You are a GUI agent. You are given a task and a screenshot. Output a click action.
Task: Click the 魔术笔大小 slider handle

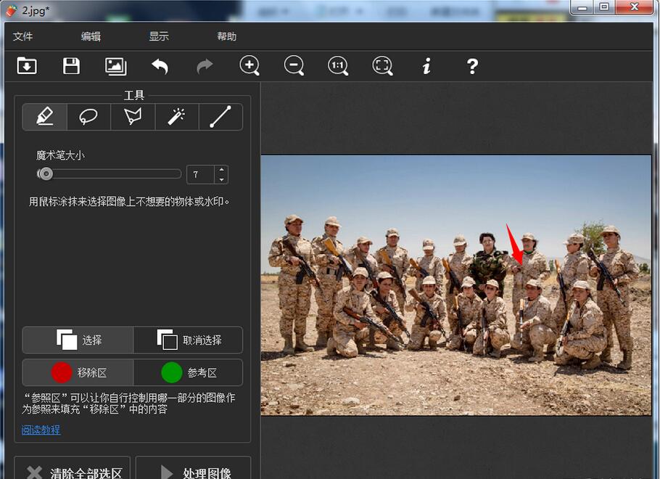coord(46,174)
